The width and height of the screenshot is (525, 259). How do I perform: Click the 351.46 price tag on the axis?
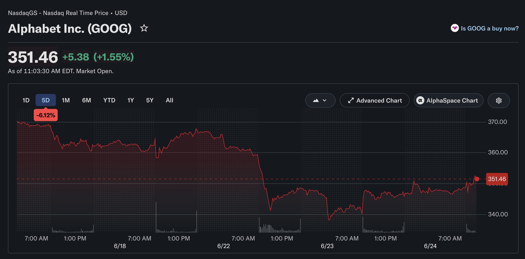[497, 179]
